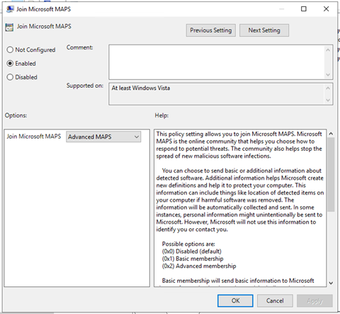Click the Help scrollbar thumb
340x314 pixels.
pyautogui.click(x=331, y=175)
